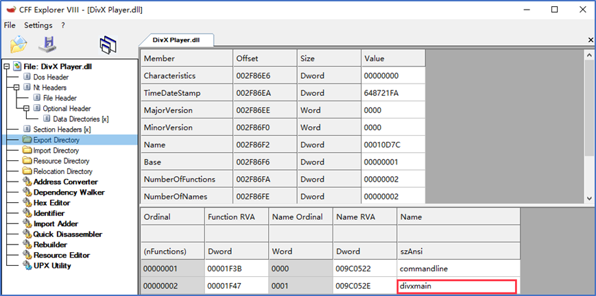596x296 pixels.
Task: Click the Quick Disassembler tool icon
Action: (x=27, y=234)
